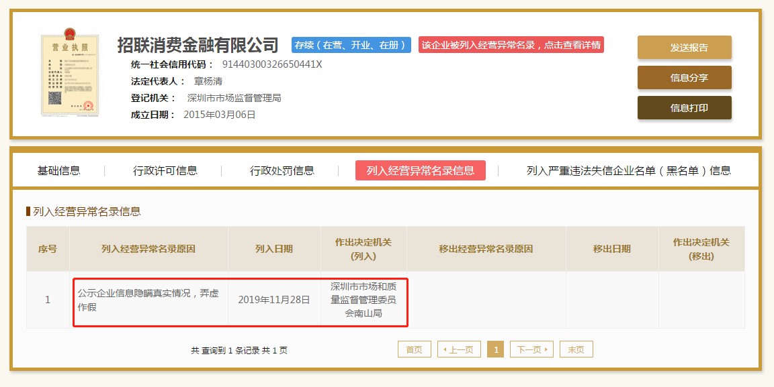Click legal representative name 章杨清
This screenshot has height=387, width=774.
pos(208,81)
